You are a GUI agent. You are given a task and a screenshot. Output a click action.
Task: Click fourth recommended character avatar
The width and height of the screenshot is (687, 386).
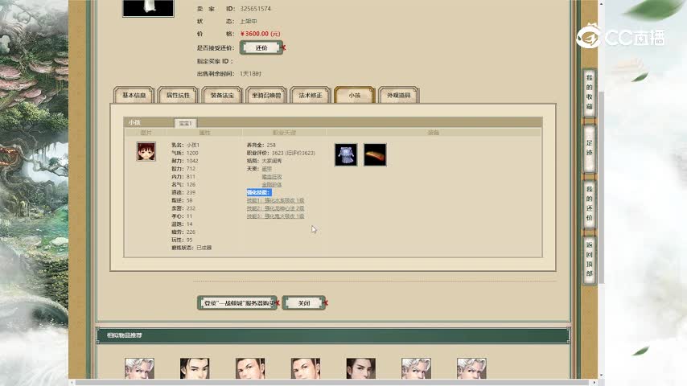(306, 368)
